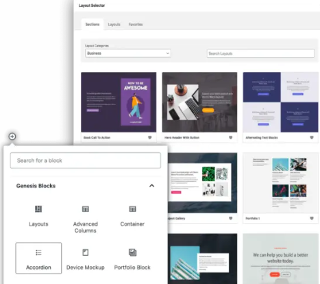Click the Search for a block field
The image size is (320, 284).
(x=86, y=161)
